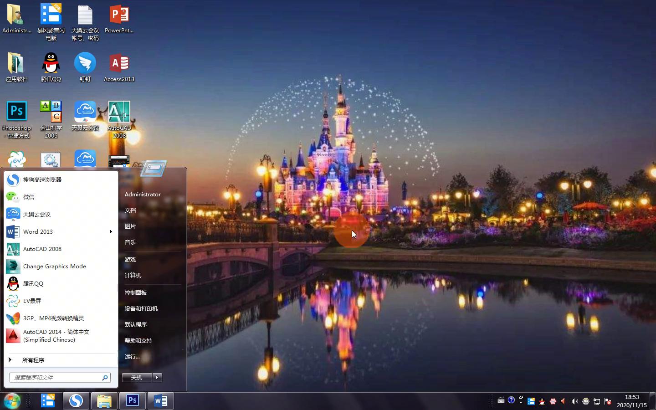Screen dimensions: 656x410
Task: Click the volume speaker tray icon
Action: click(x=574, y=401)
